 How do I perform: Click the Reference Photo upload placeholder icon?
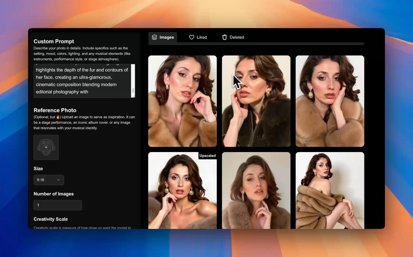[x=46, y=147]
